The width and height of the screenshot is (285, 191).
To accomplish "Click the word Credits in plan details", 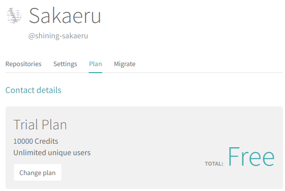I will coord(46,141).
